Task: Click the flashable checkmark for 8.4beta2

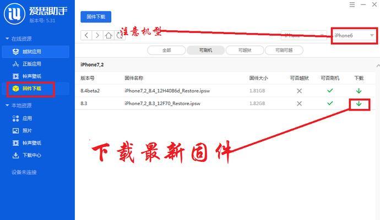Action: 330,91
